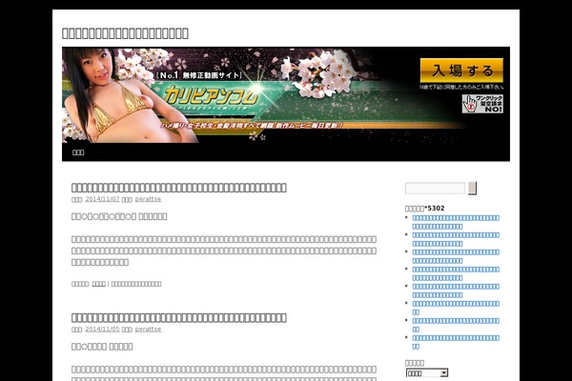Click the yellow 入場する enter button
Viewport: 572px width, 381px height.
pos(461,70)
